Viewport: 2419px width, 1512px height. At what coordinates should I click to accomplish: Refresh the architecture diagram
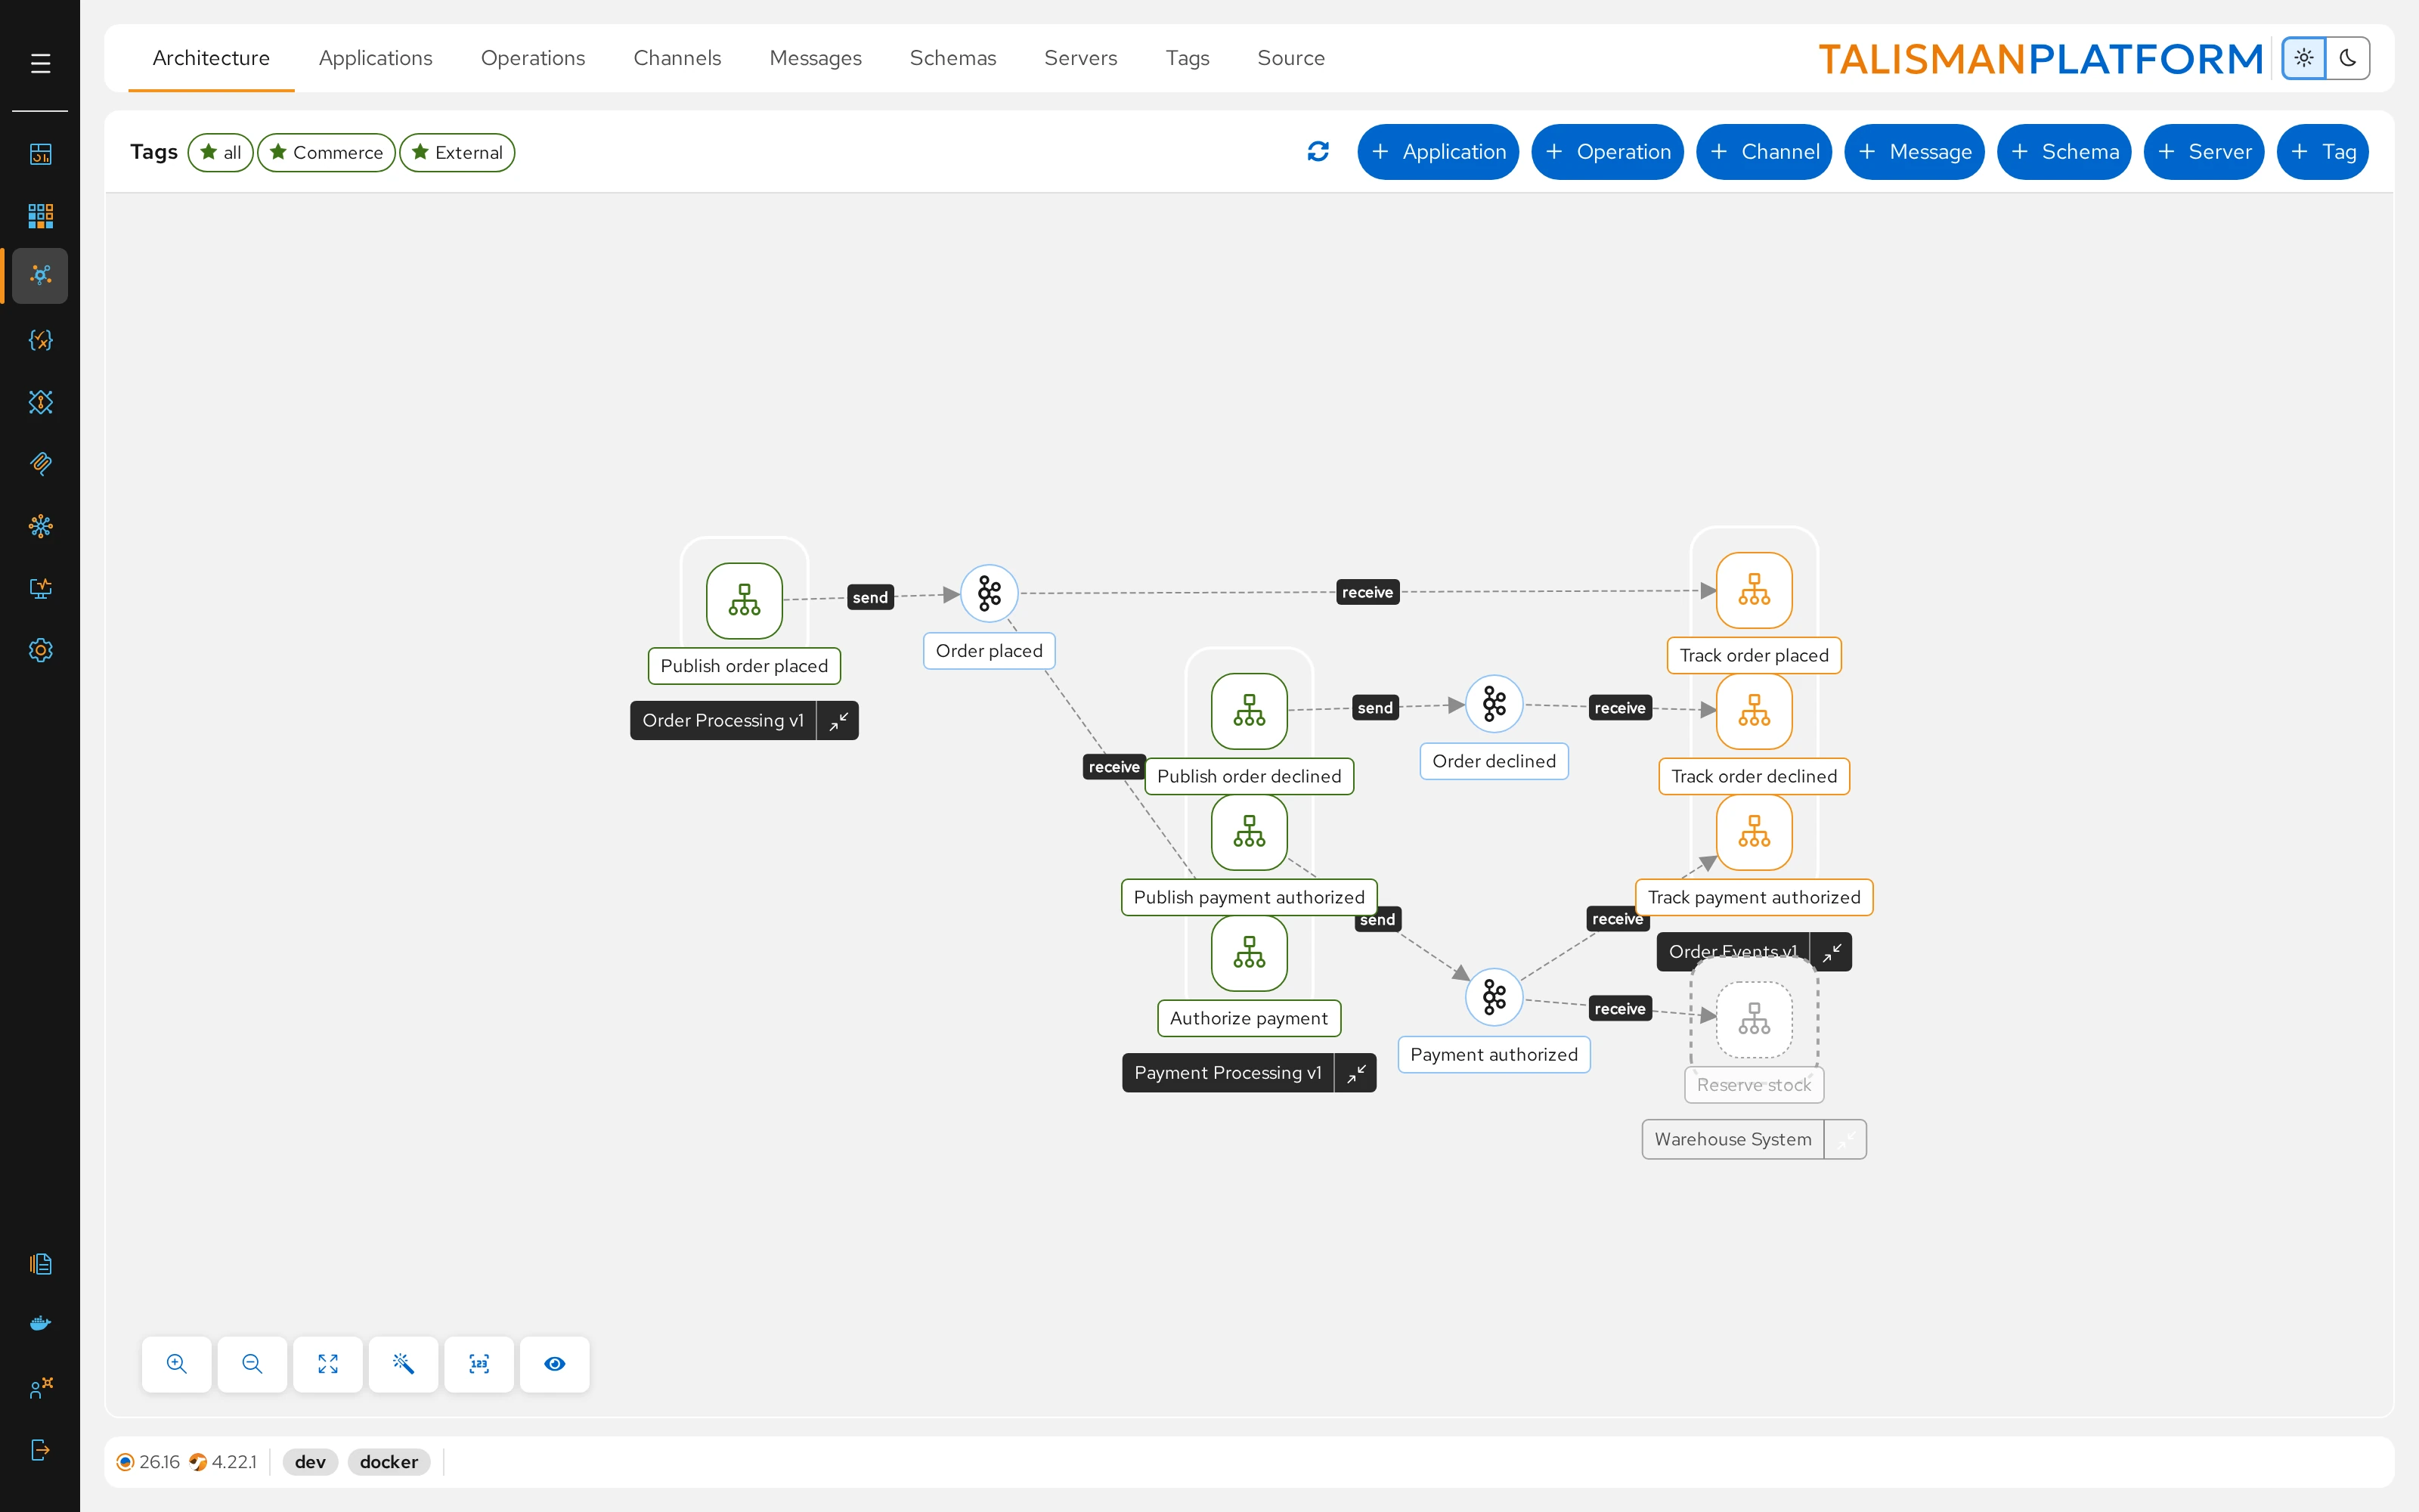pyautogui.click(x=1318, y=151)
